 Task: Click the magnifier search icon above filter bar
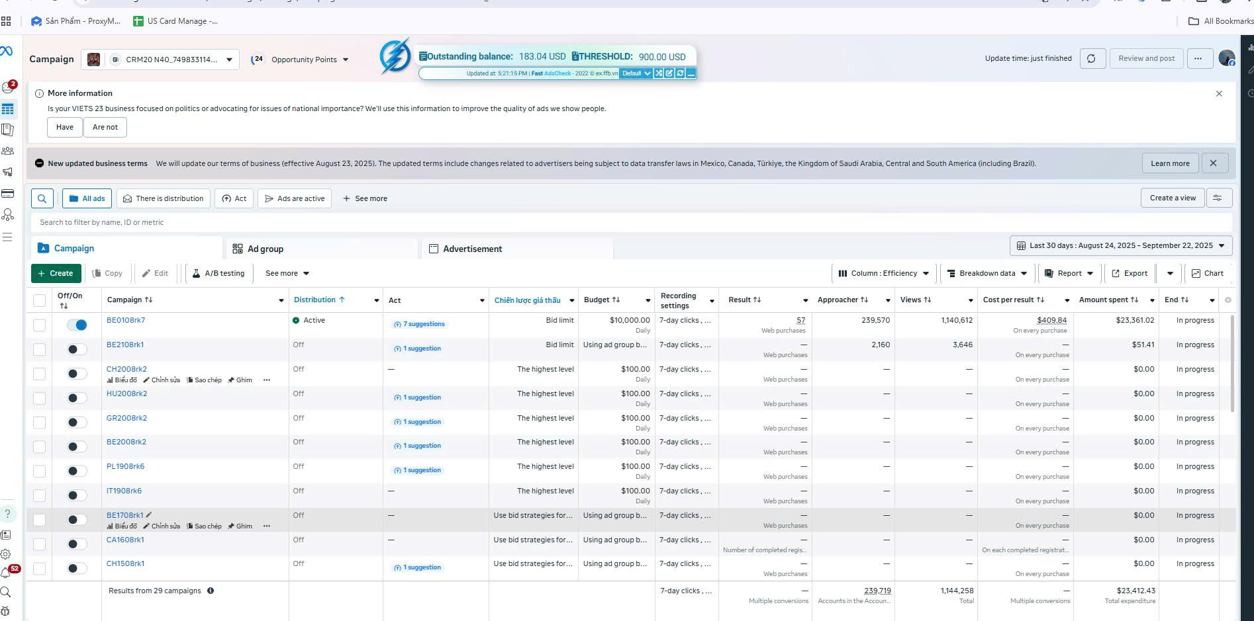pos(42,198)
